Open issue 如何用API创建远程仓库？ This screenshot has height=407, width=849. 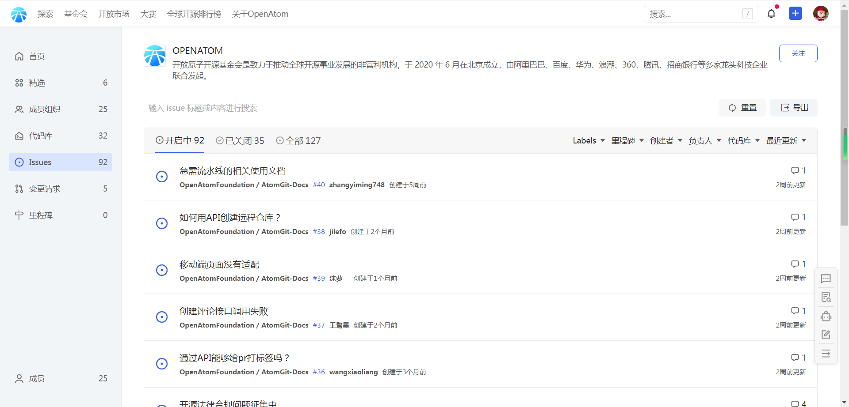point(230,218)
